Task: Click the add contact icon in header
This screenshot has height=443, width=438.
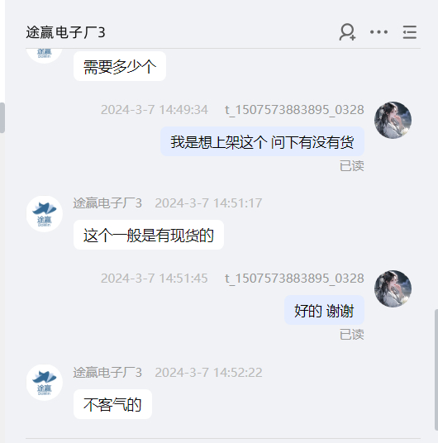Action: click(347, 32)
